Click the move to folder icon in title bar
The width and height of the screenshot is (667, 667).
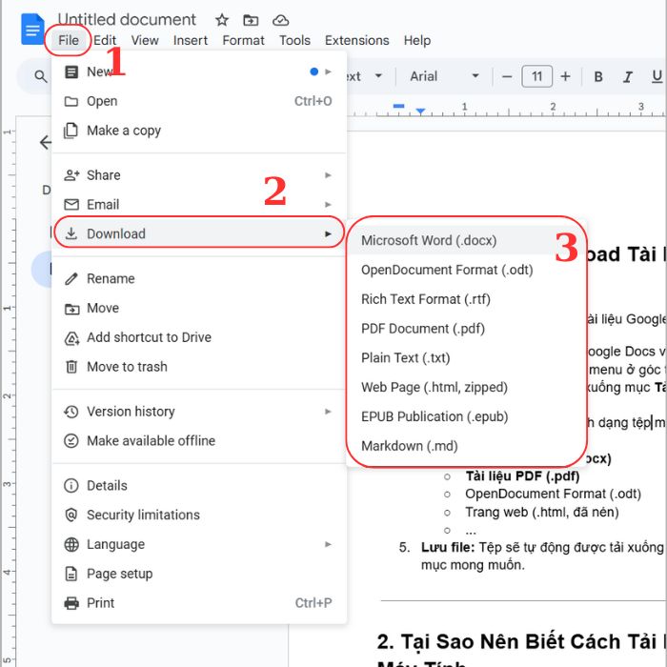pos(251,20)
